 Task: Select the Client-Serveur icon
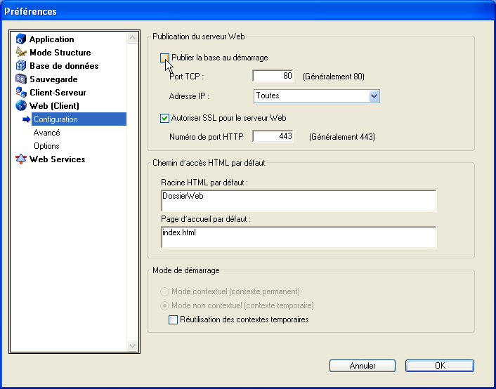(x=21, y=93)
